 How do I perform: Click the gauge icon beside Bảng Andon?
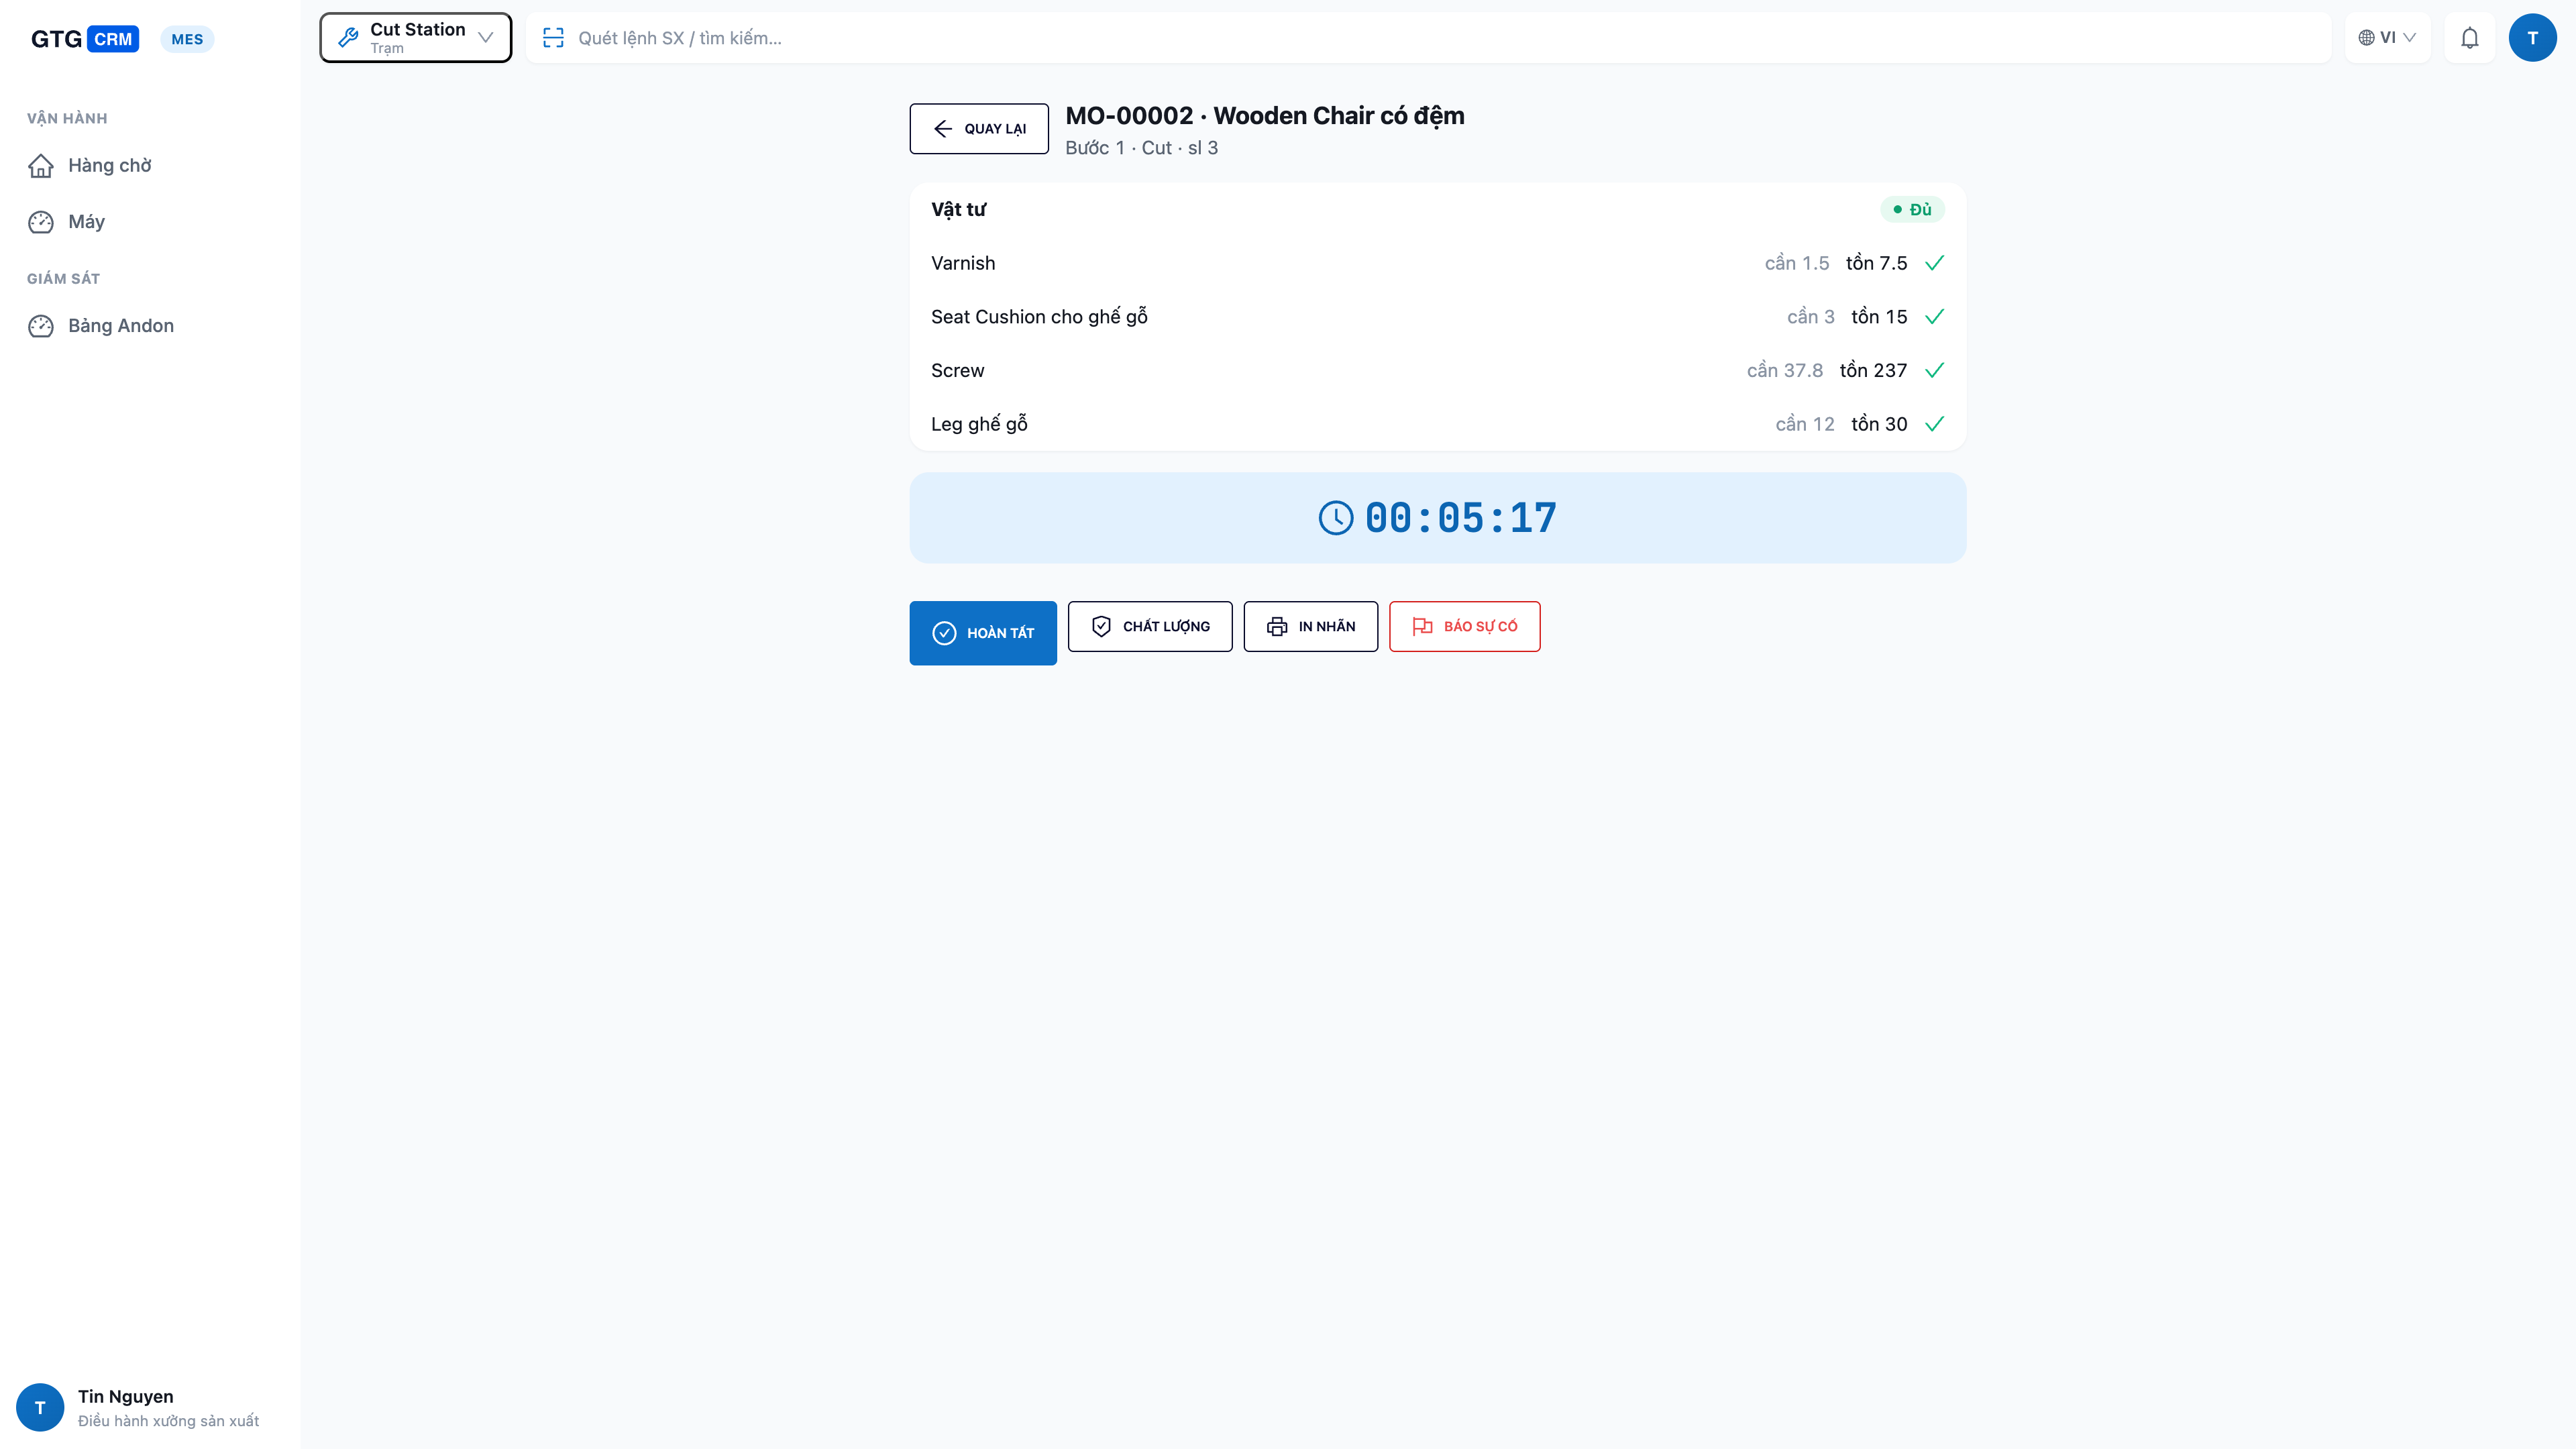41,325
